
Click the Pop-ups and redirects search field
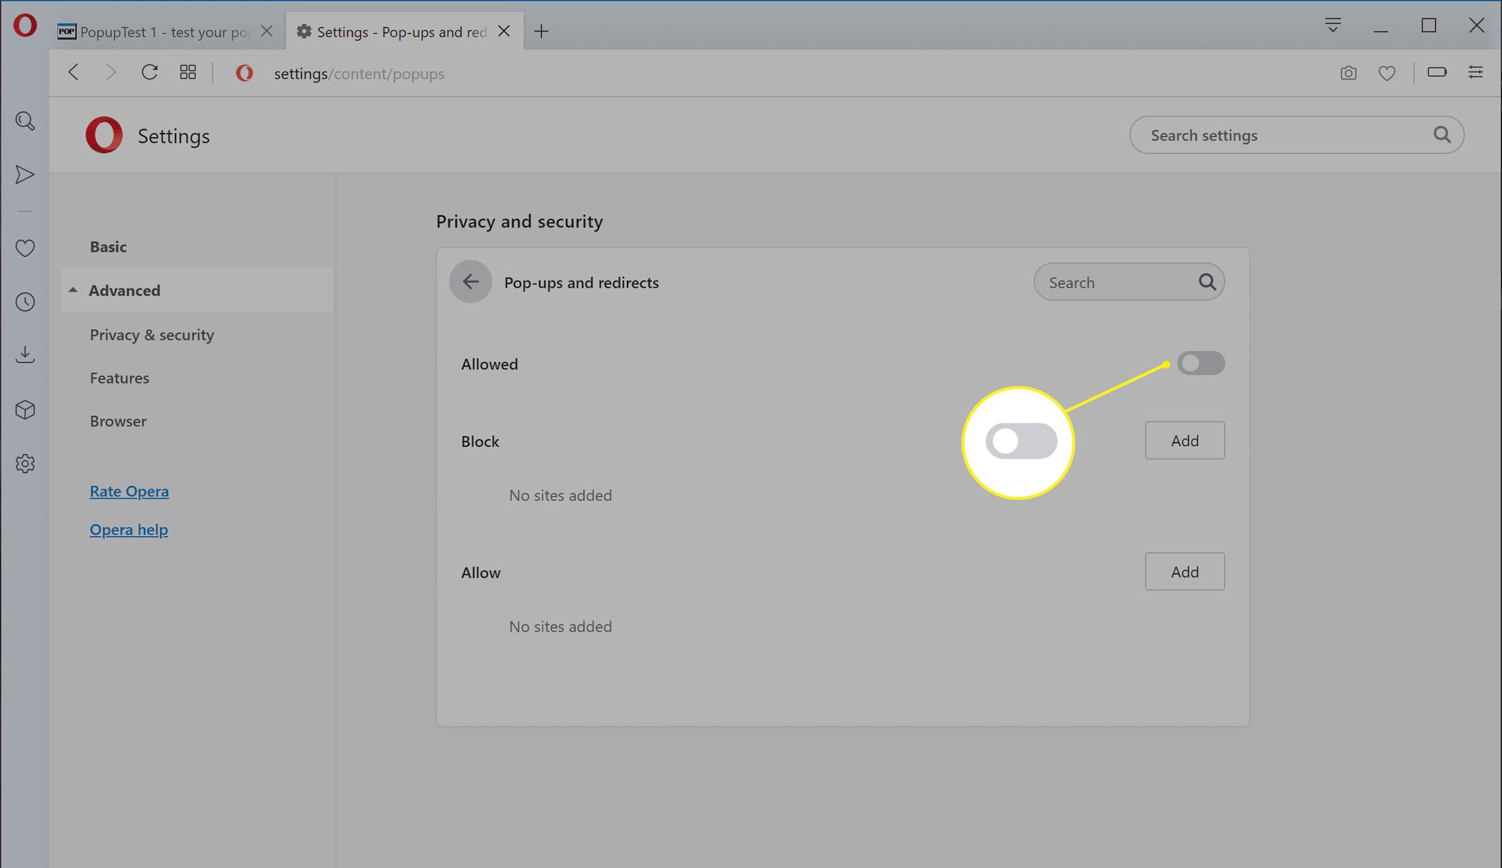click(1127, 282)
